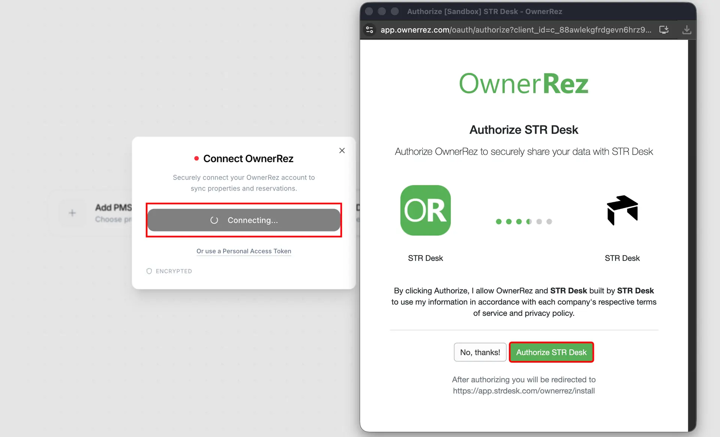Click the spinner inside the Connecting button

click(214, 220)
